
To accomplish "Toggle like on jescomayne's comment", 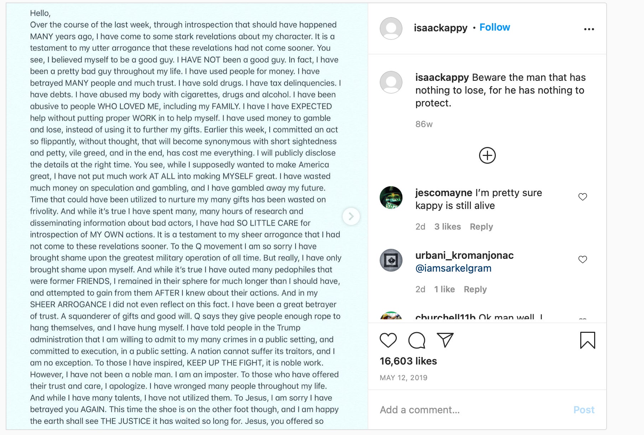I will pos(583,196).
